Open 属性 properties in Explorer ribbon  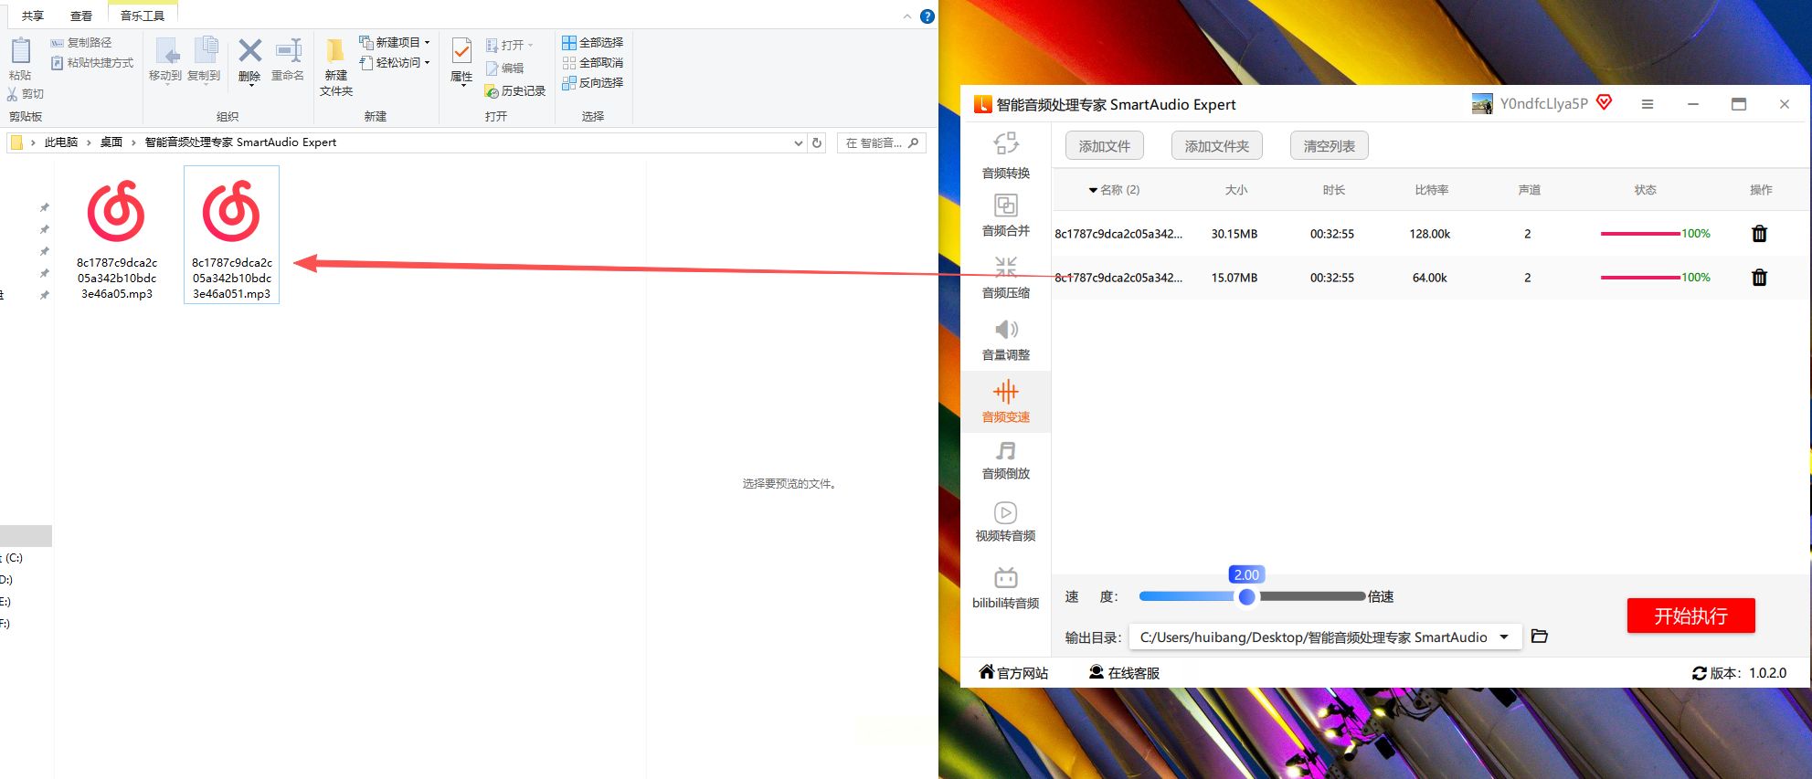click(x=461, y=62)
